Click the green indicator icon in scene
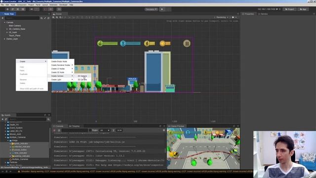The width and height of the screenshot is (316, 178). tap(100, 44)
